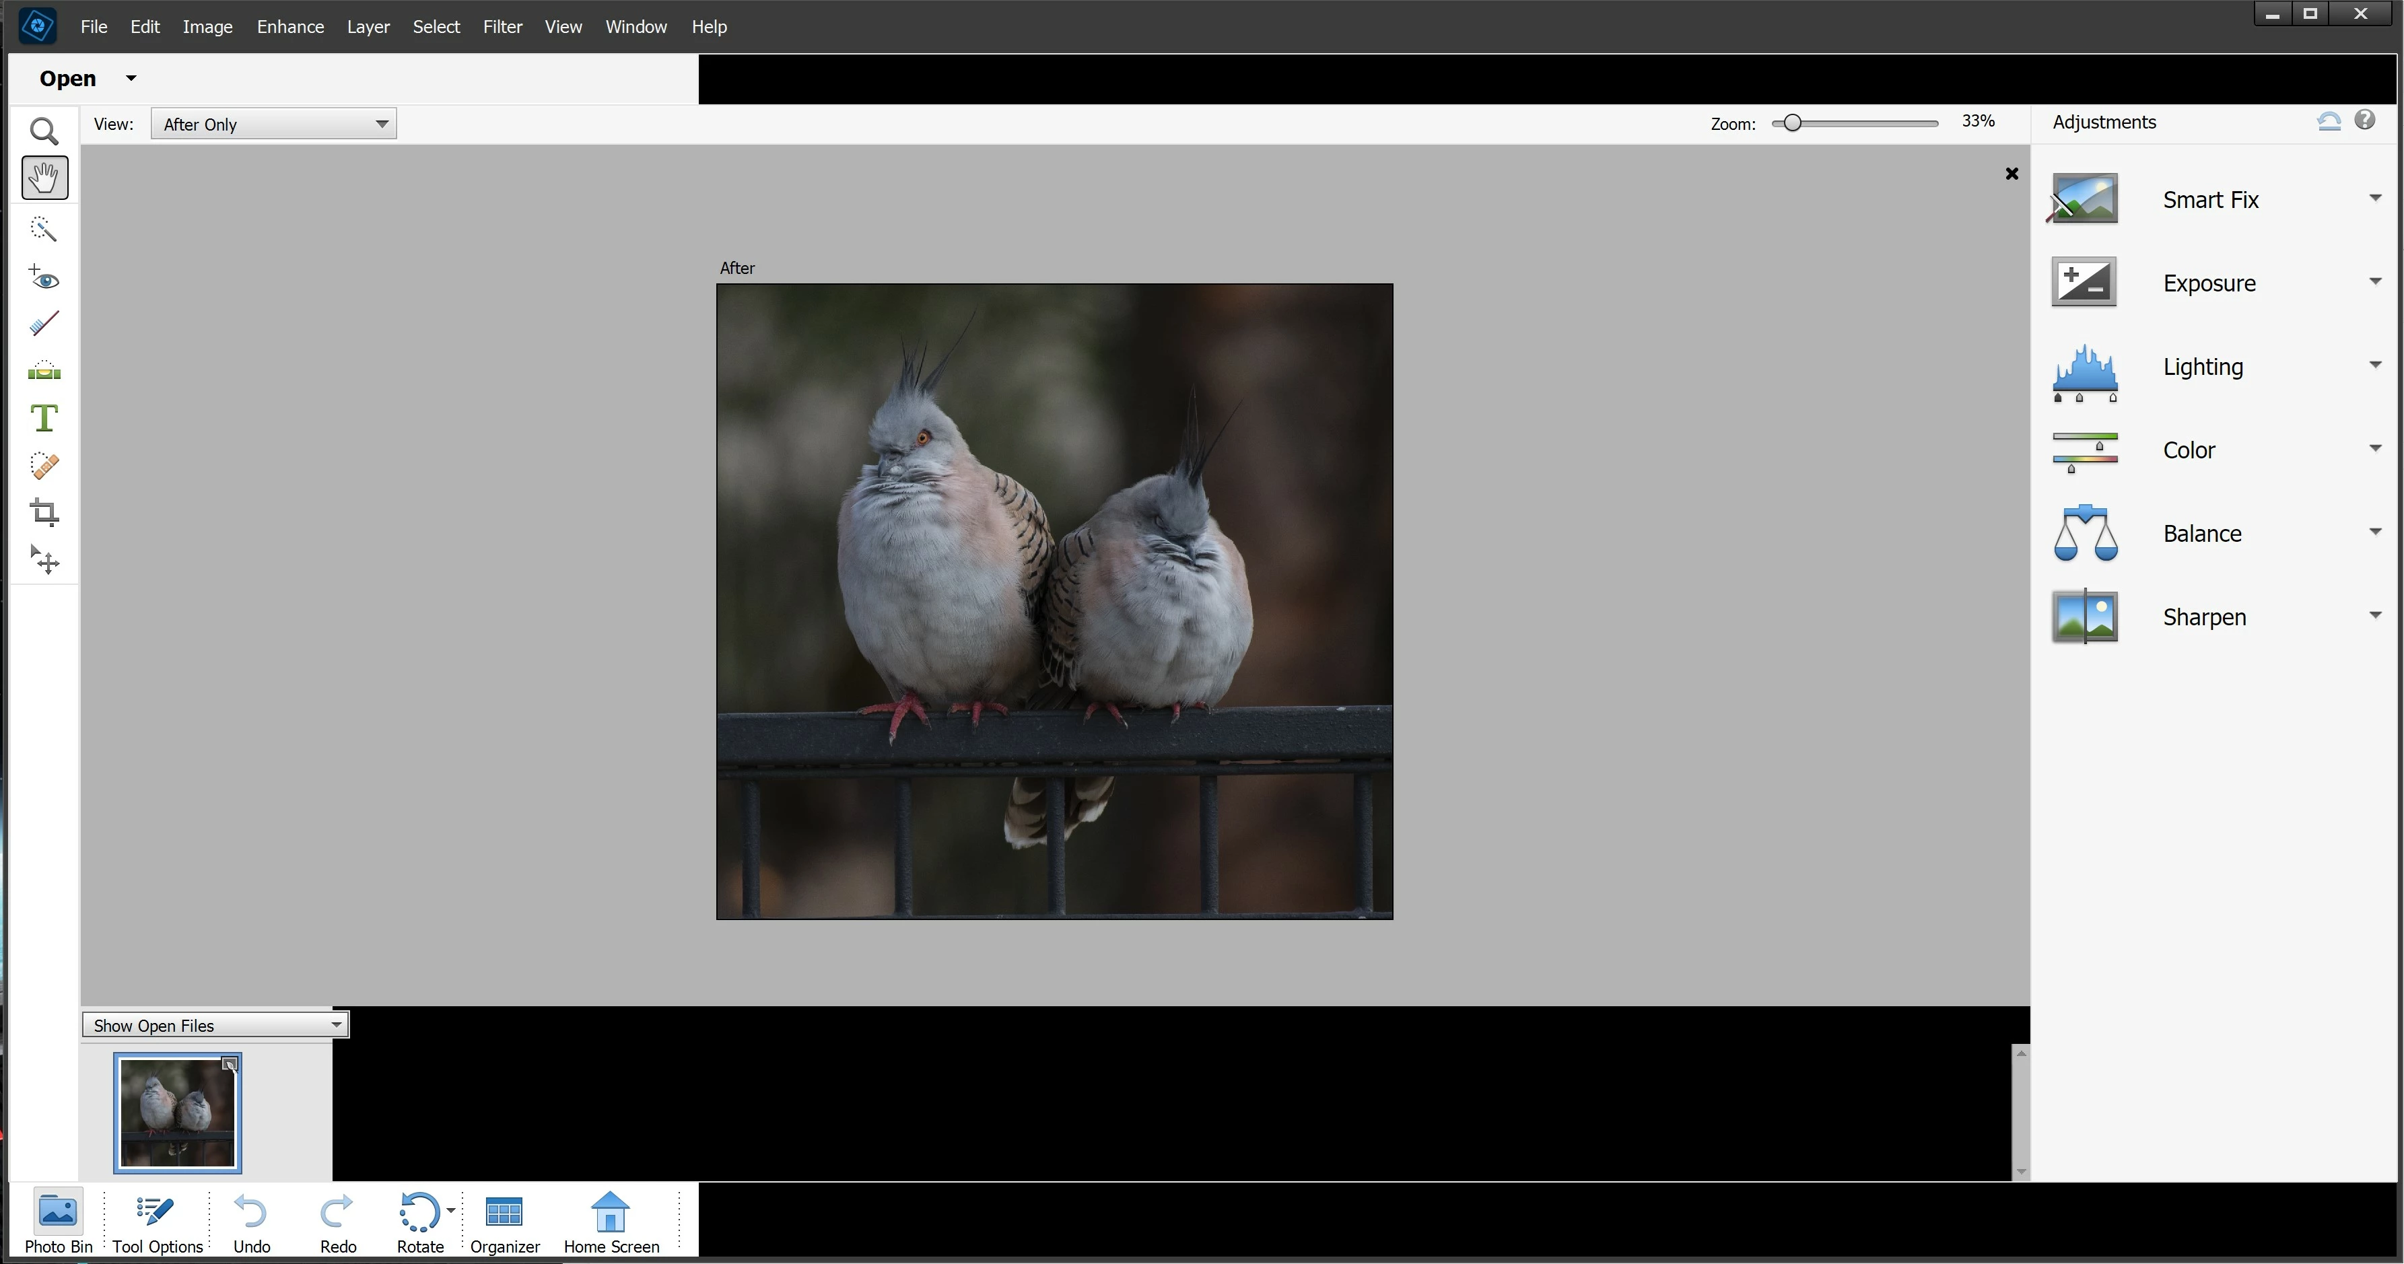Viewport: 2404px width, 1264px height.
Task: Select the Crop tool
Action: (x=44, y=512)
